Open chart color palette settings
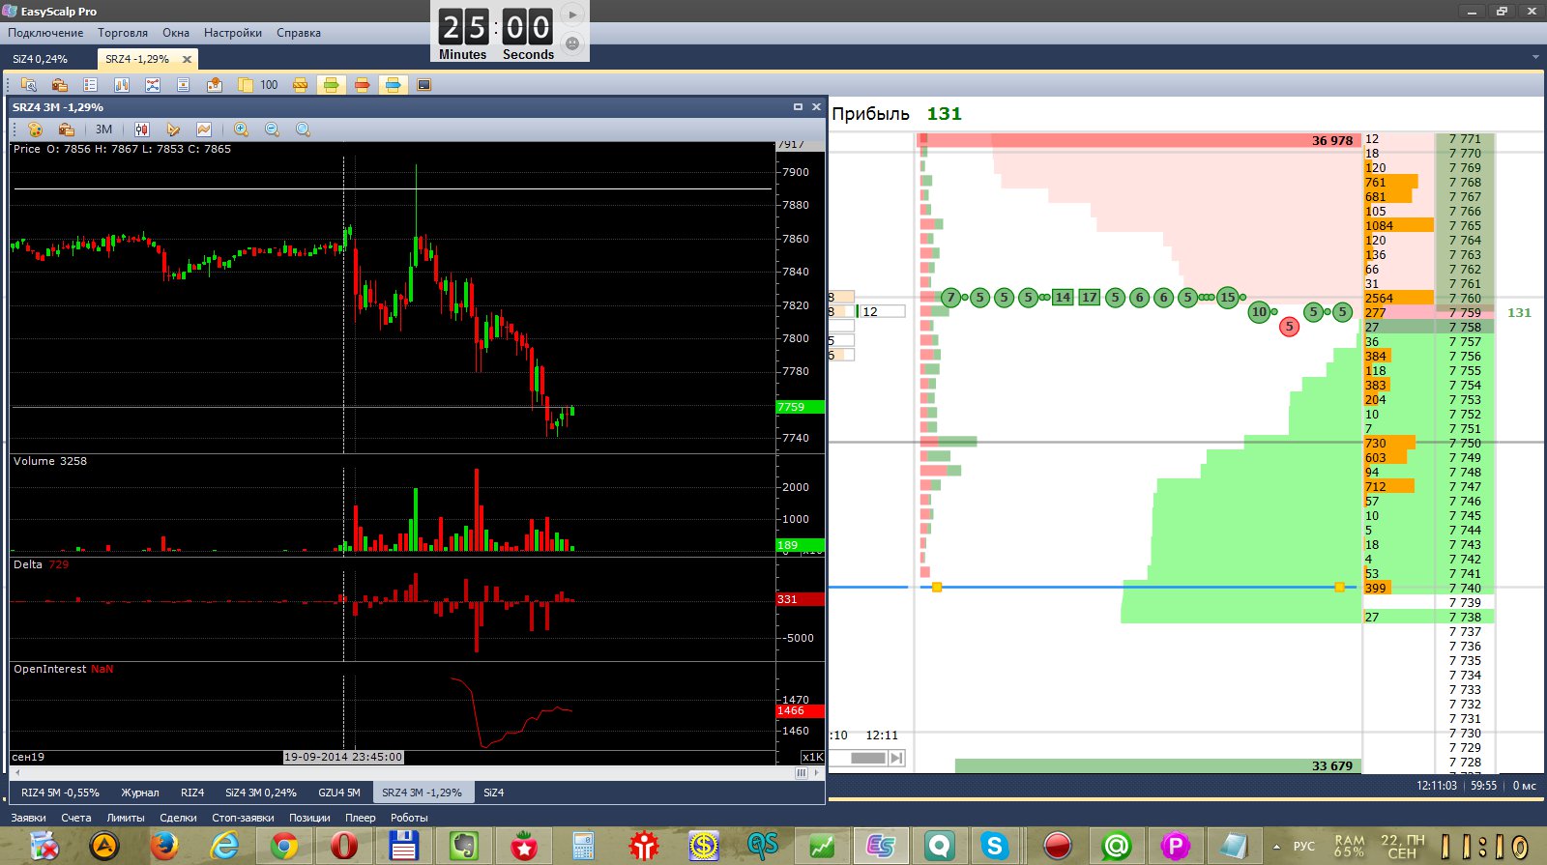The height and width of the screenshot is (865, 1547). pyautogui.click(x=36, y=130)
